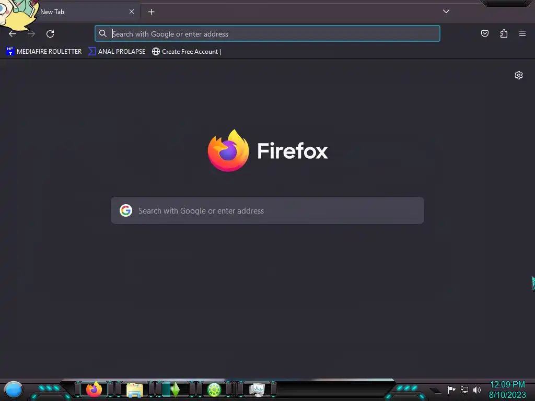Screen dimensions: 535x401
Task: Focus the center Google search field
Action: (267, 210)
